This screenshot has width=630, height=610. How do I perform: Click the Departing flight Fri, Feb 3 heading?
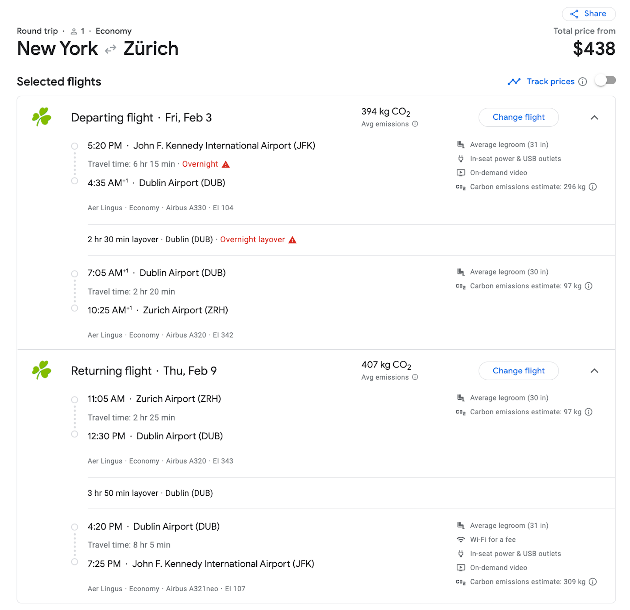pyautogui.click(x=141, y=118)
